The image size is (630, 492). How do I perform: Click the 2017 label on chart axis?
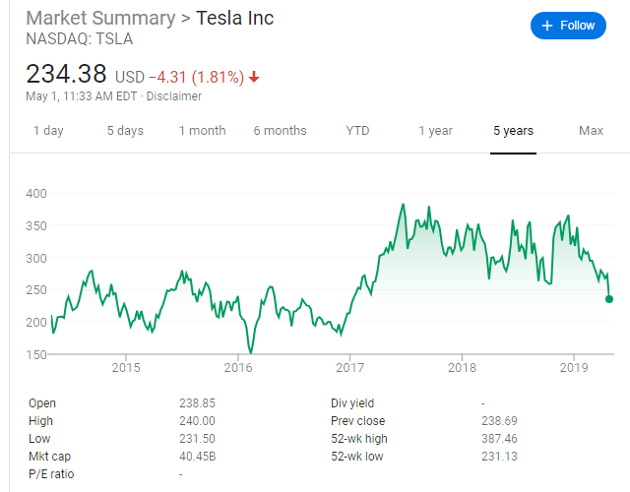click(x=350, y=368)
